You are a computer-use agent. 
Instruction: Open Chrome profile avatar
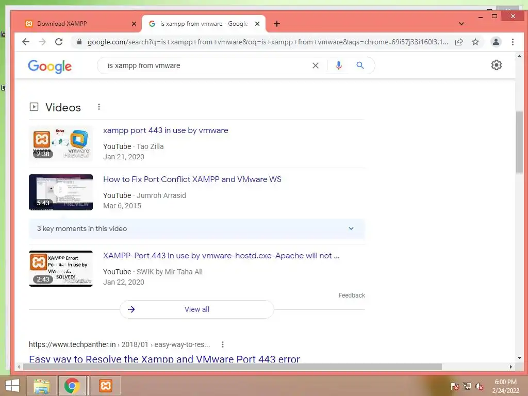(496, 42)
